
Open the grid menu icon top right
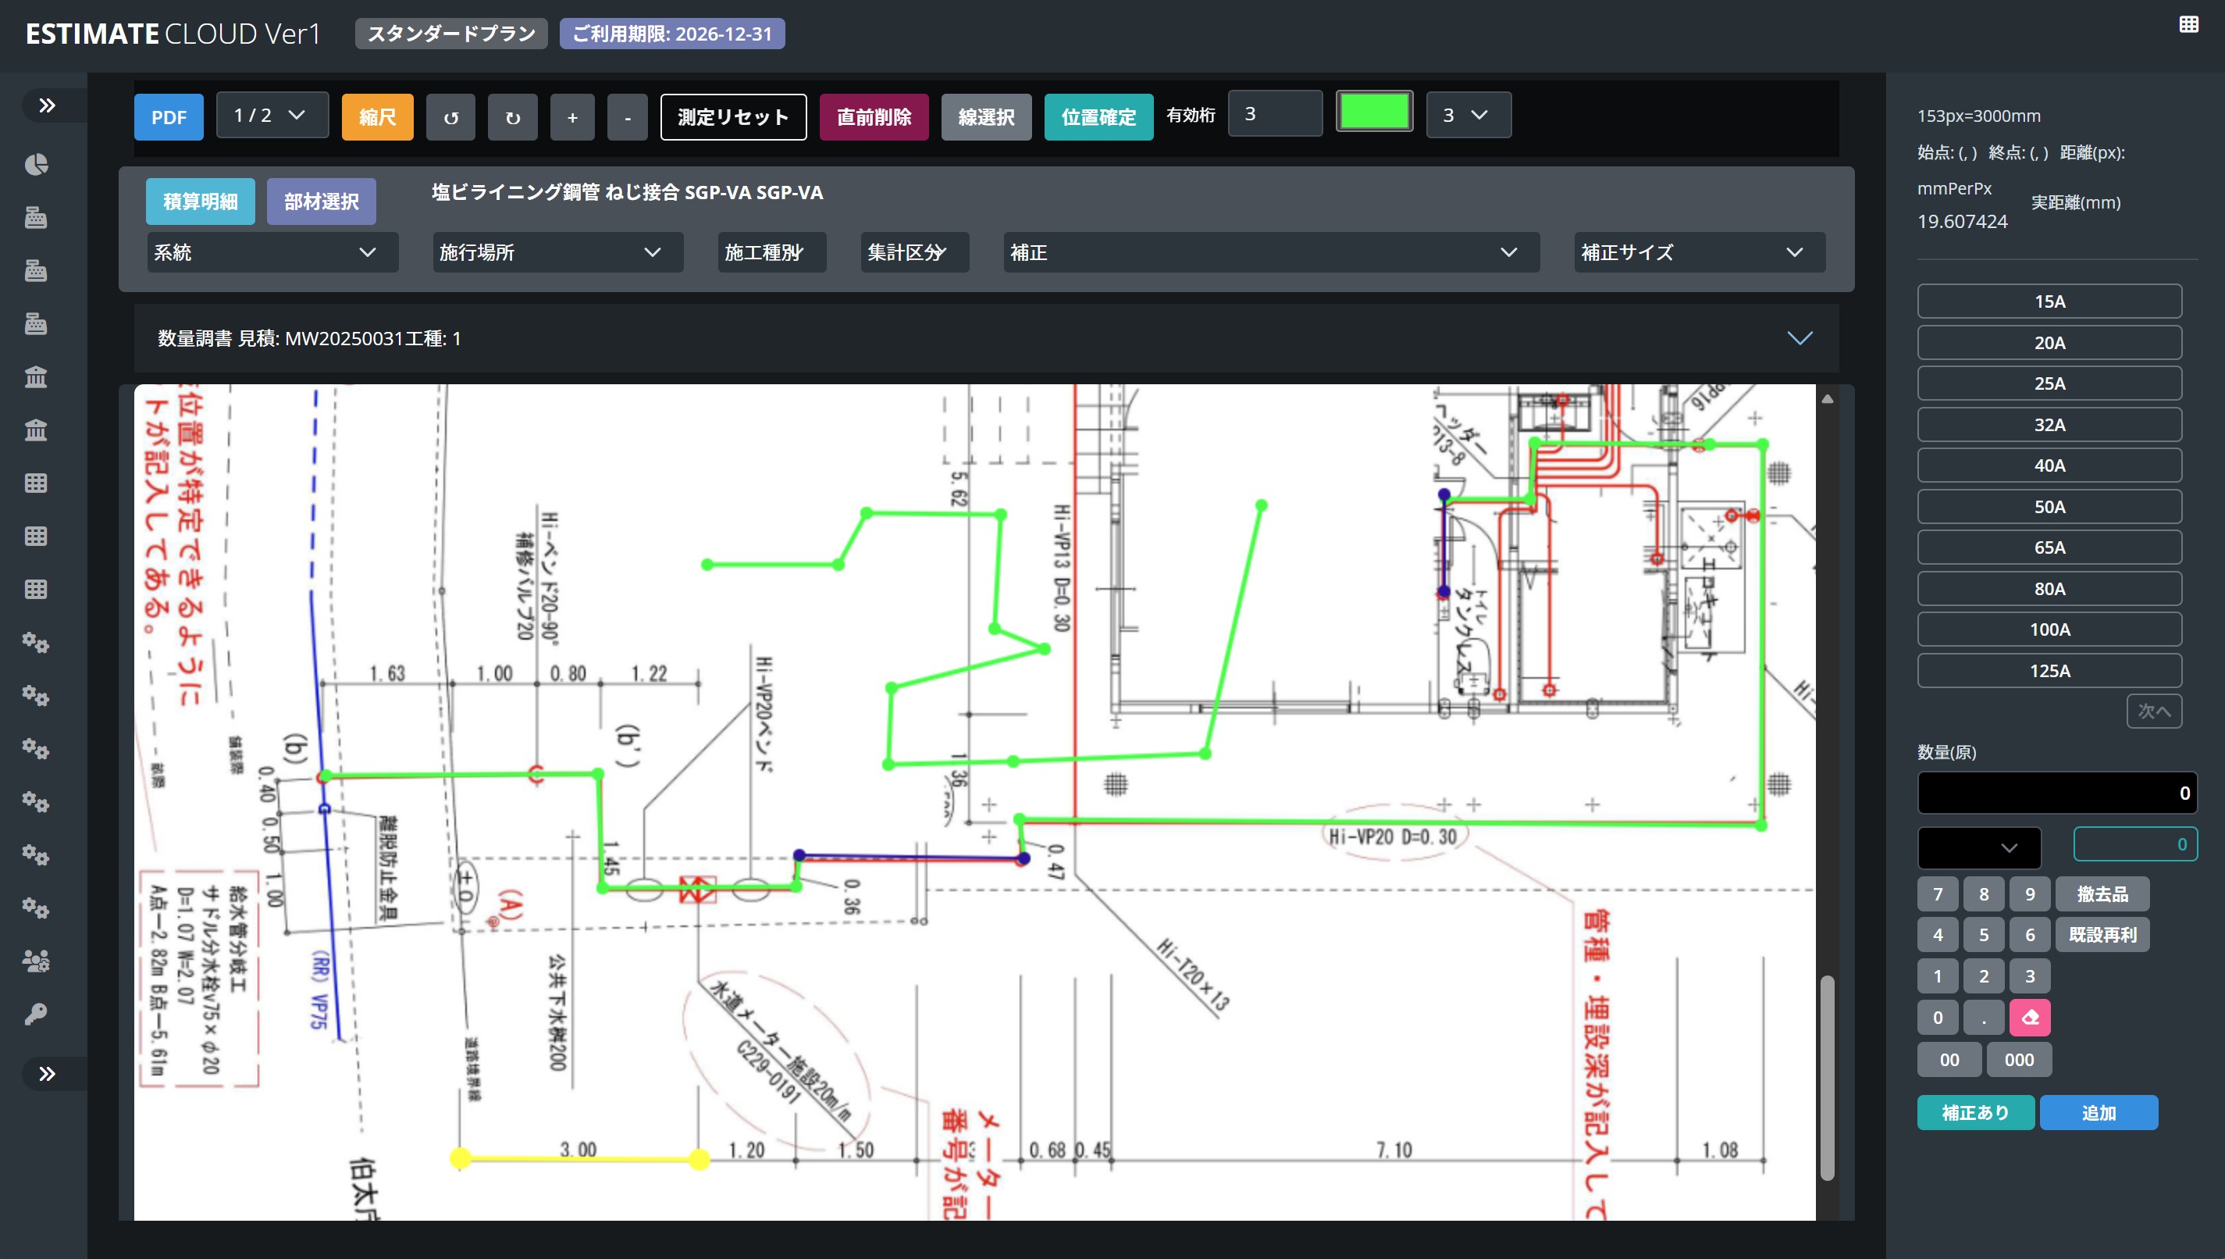coord(2188,24)
